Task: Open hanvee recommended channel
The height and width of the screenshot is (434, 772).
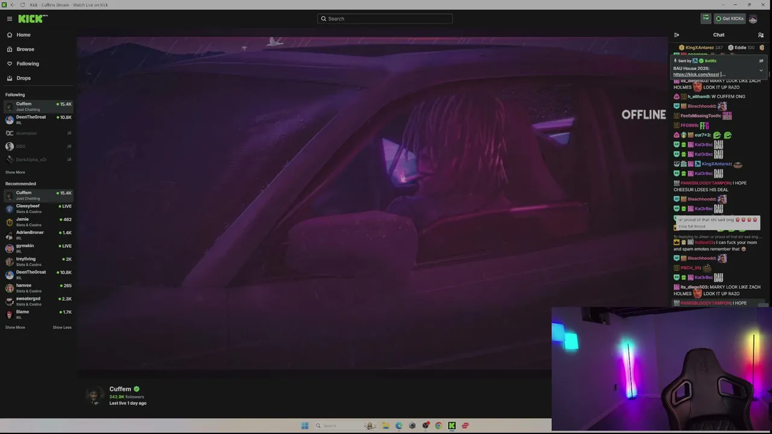Action: (39, 288)
